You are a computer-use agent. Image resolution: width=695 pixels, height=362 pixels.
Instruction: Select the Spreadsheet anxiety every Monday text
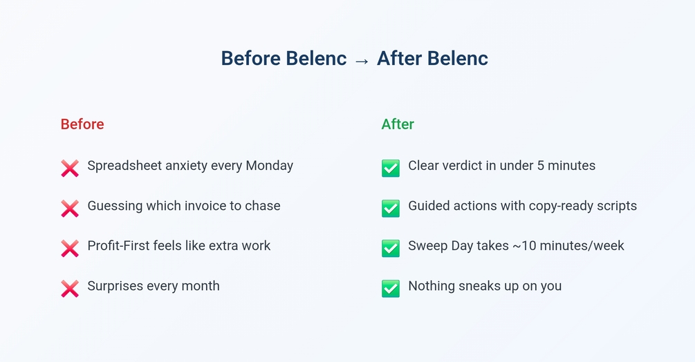[x=190, y=166]
